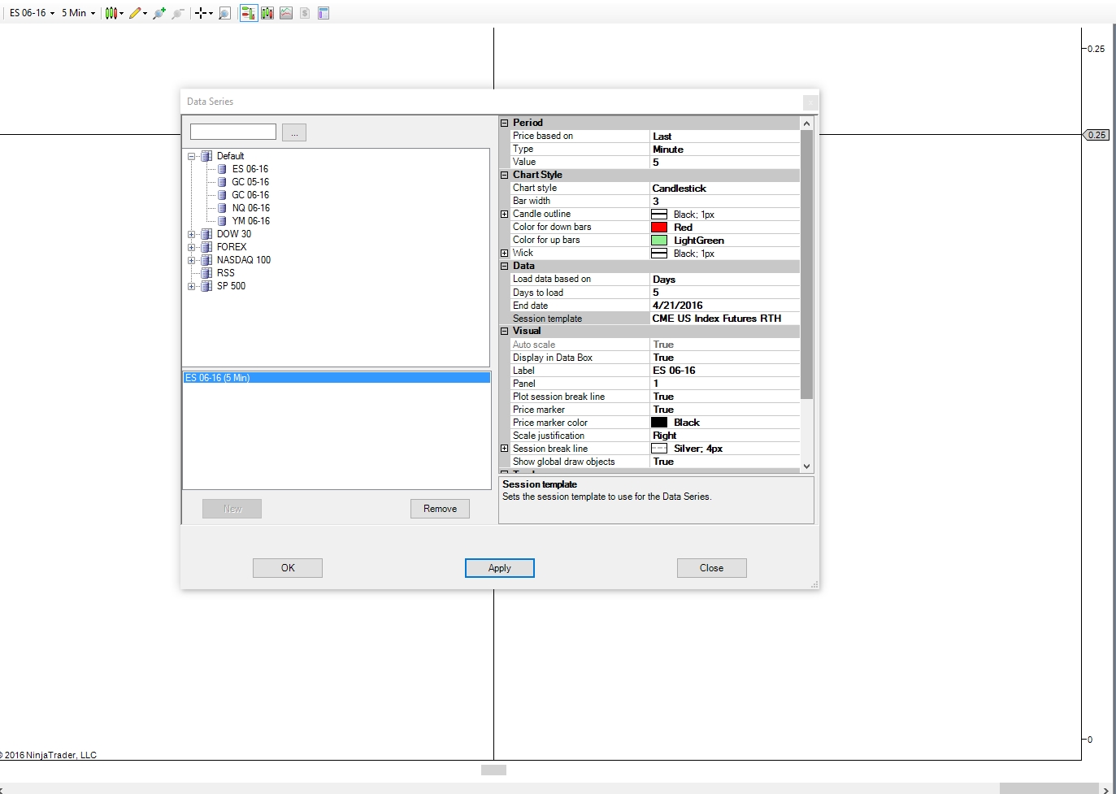
Task: Collapse the Chart Style property section
Action: (505, 175)
